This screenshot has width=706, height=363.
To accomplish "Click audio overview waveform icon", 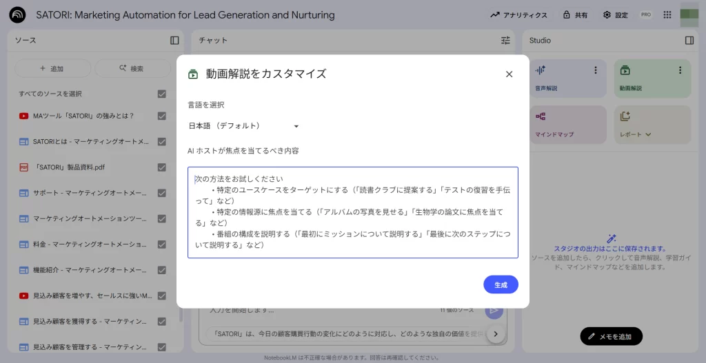I will 541,70.
